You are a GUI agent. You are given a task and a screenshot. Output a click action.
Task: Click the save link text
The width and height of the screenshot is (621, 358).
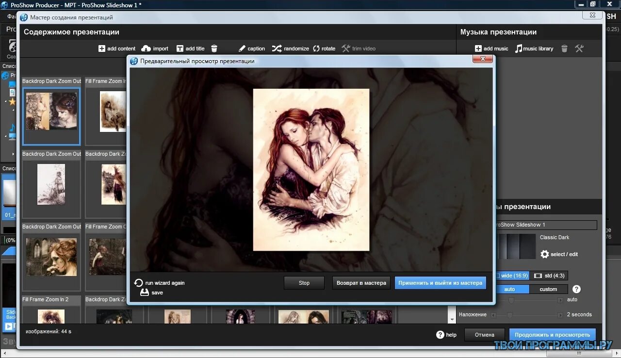click(157, 293)
